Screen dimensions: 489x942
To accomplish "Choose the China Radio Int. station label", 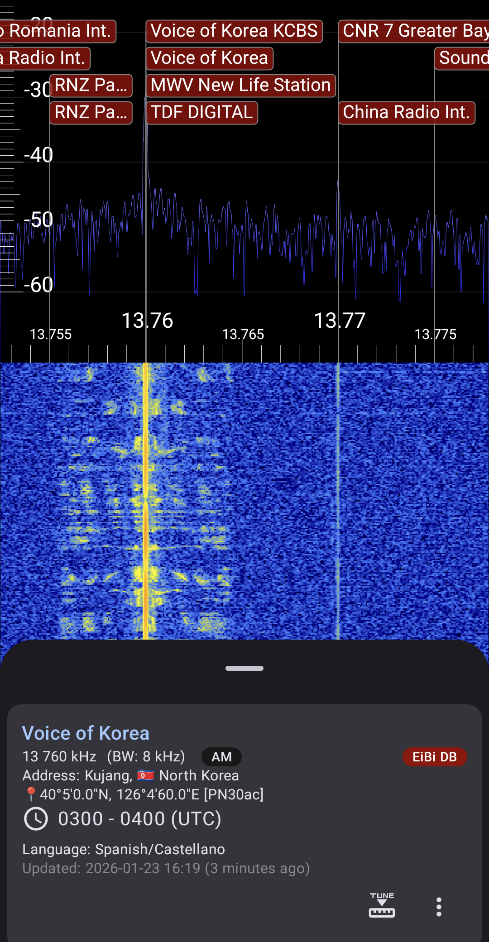I will point(406,113).
